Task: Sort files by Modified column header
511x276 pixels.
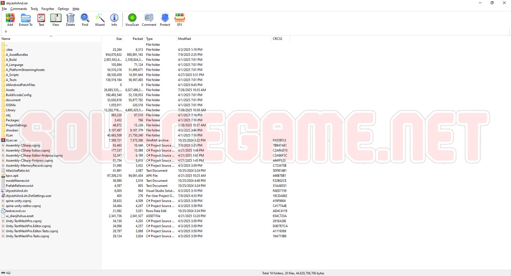Action: tap(184, 39)
